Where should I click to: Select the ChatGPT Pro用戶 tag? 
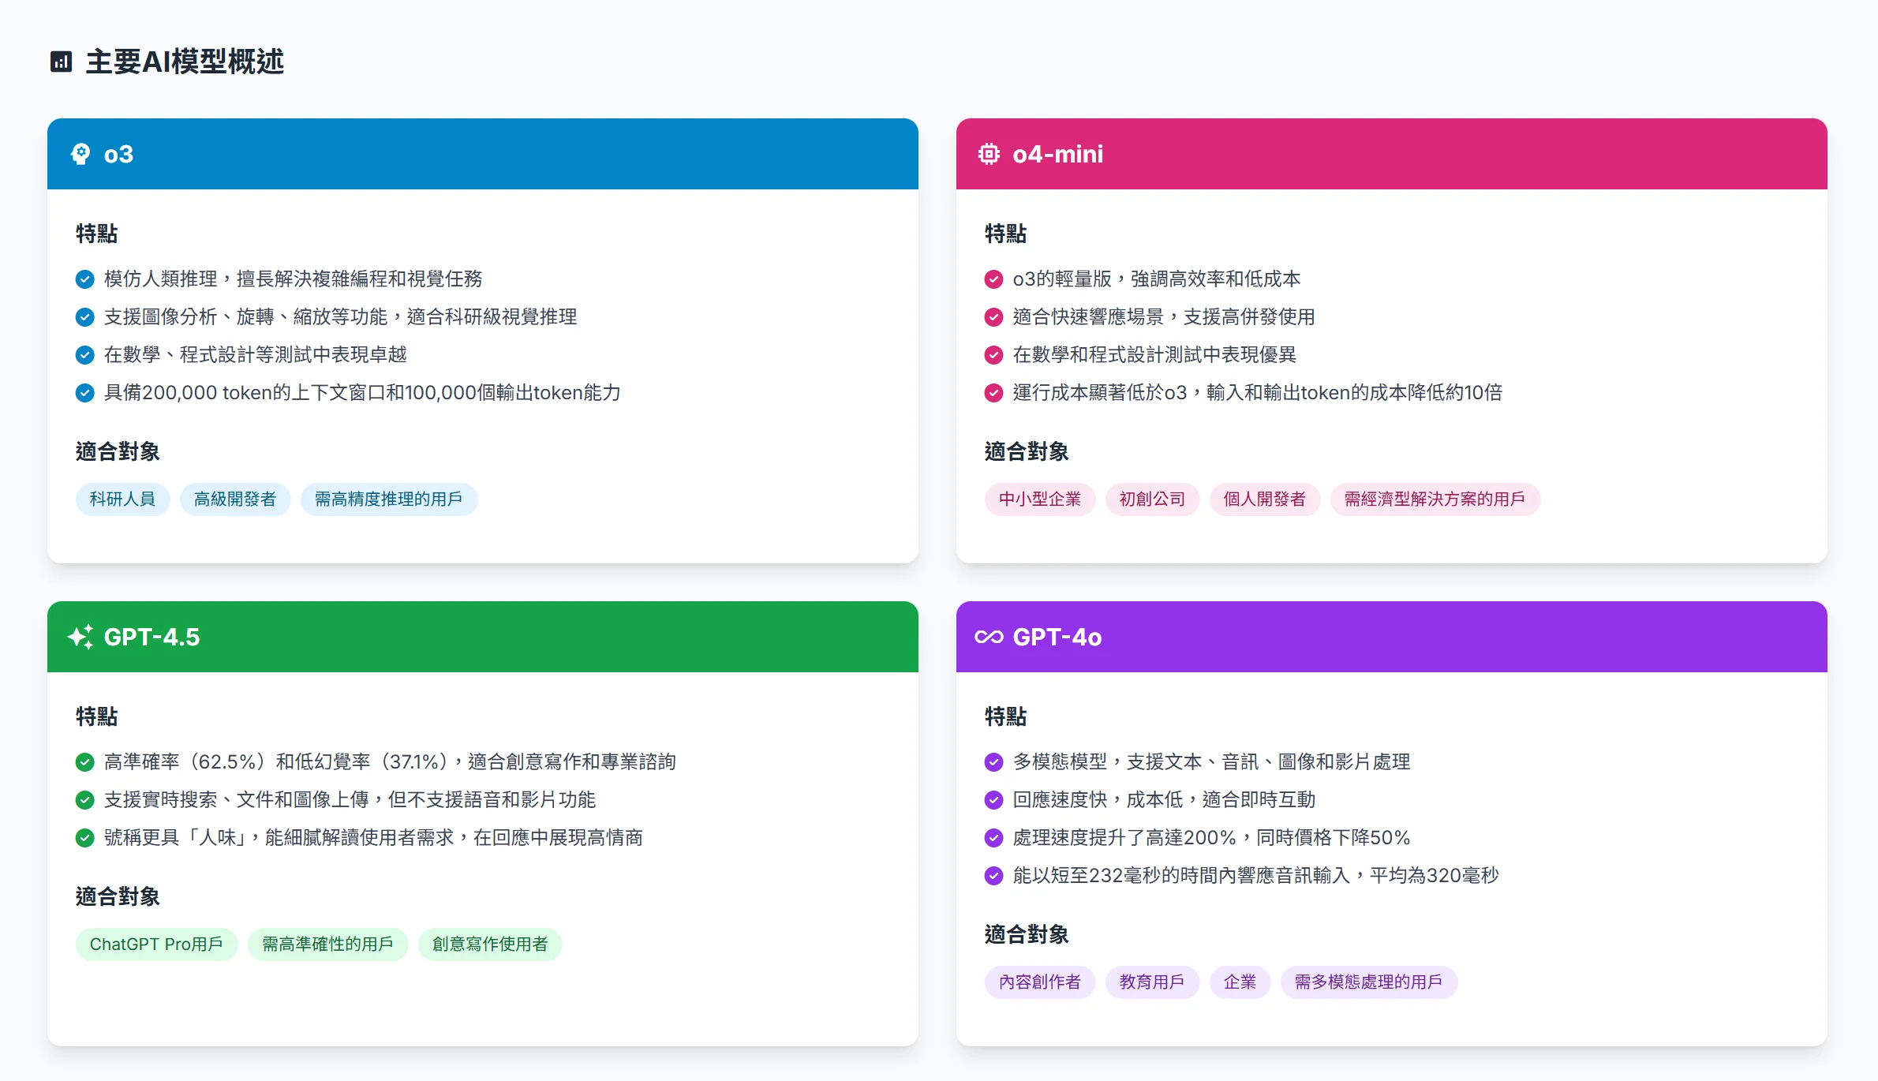157,944
